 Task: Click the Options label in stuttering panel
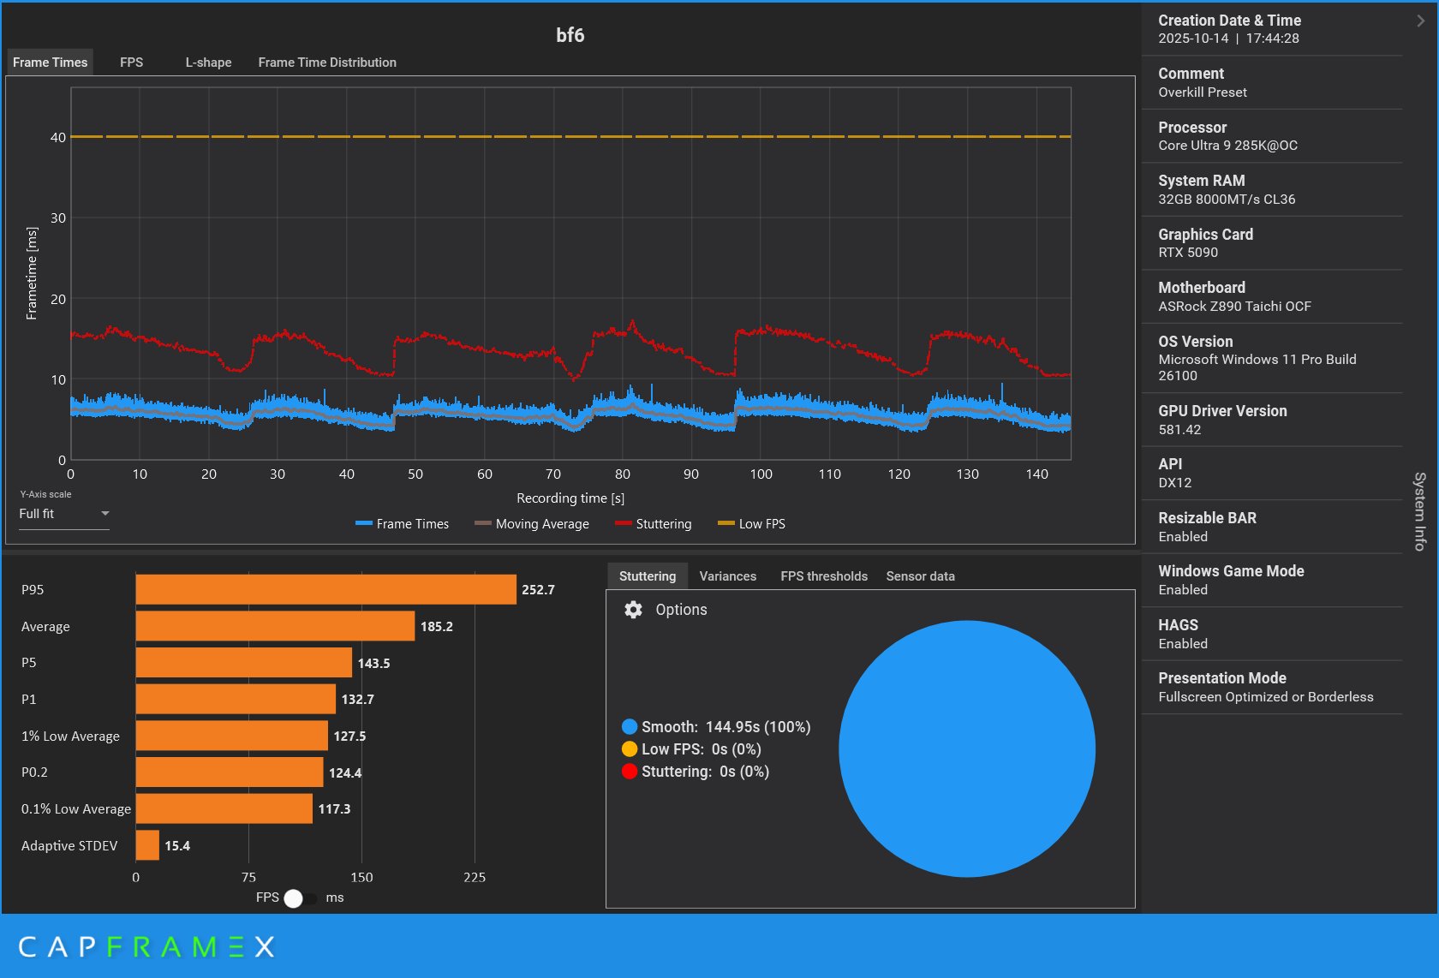[681, 610]
